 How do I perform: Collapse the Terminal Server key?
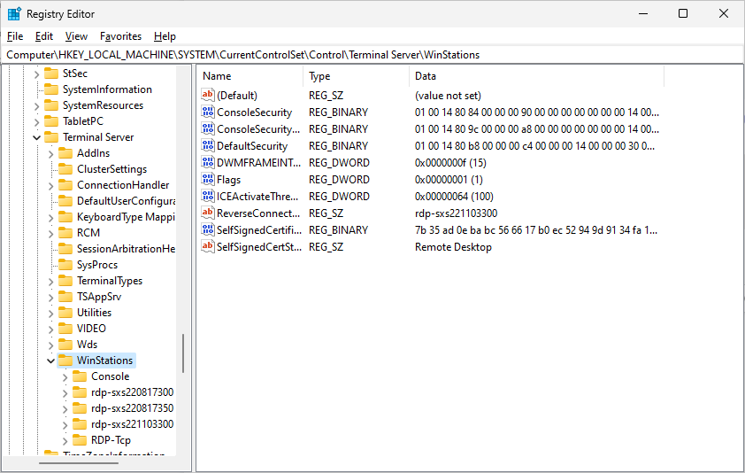click(x=36, y=137)
